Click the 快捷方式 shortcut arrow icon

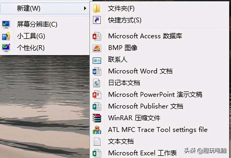[x=97, y=20]
